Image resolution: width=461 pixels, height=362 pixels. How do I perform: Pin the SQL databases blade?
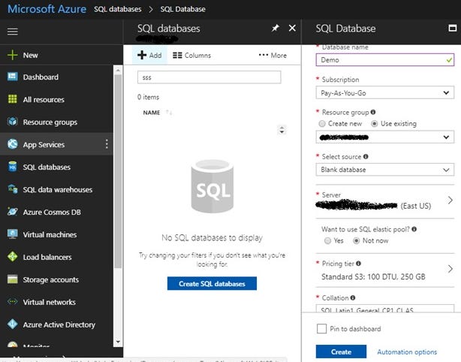click(276, 29)
